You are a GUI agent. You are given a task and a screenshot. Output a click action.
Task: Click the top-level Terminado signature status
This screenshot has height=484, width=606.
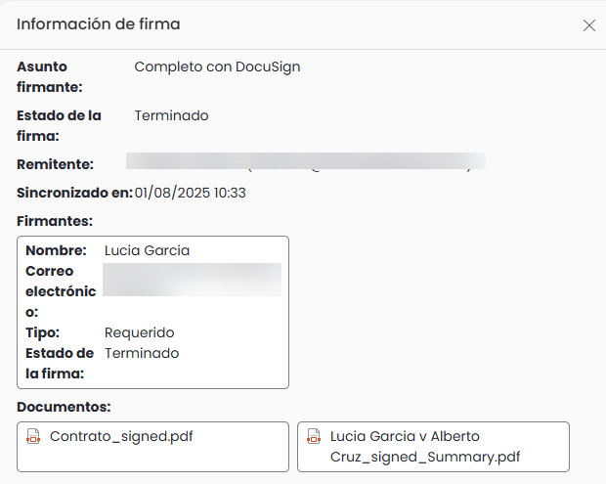[172, 115]
